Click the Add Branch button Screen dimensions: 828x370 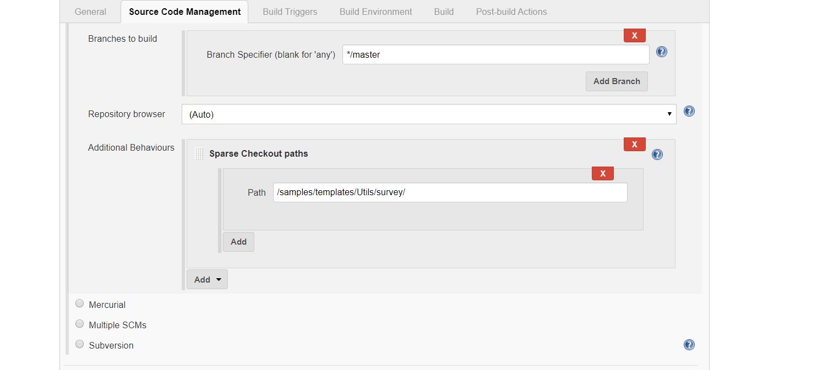pyautogui.click(x=617, y=81)
